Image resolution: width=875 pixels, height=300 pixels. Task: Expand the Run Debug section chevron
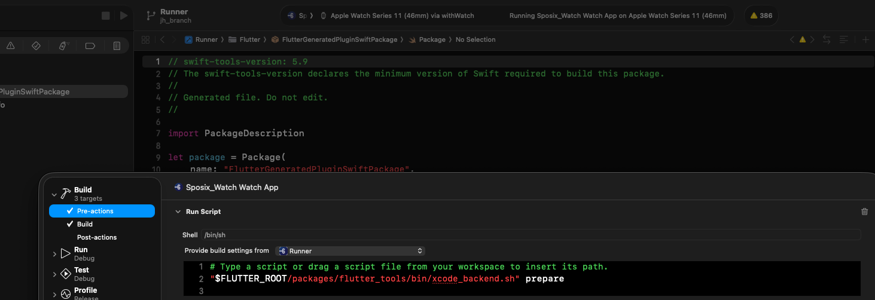coord(54,254)
